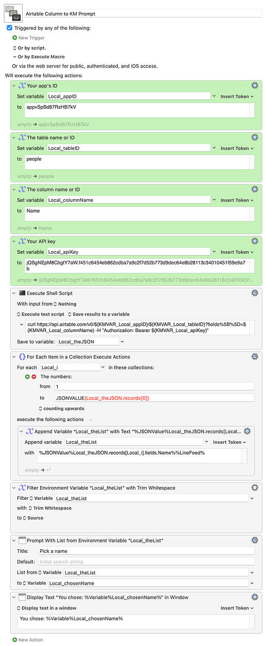Click the 'You chose:' display text field
The height and width of the screenshot is (646, 266).
136,622
